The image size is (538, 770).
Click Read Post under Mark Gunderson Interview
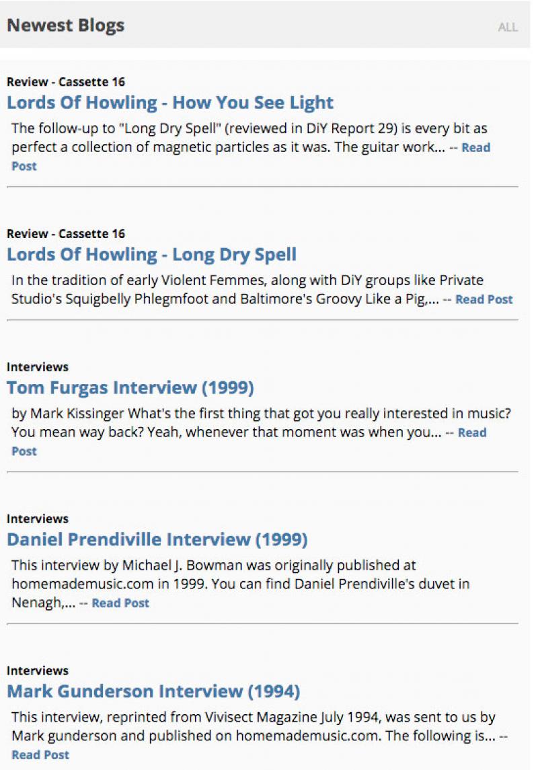(40, 755)
